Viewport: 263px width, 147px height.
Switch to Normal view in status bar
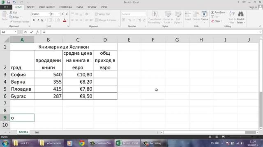pyautogui.click(x=210, y=137)
